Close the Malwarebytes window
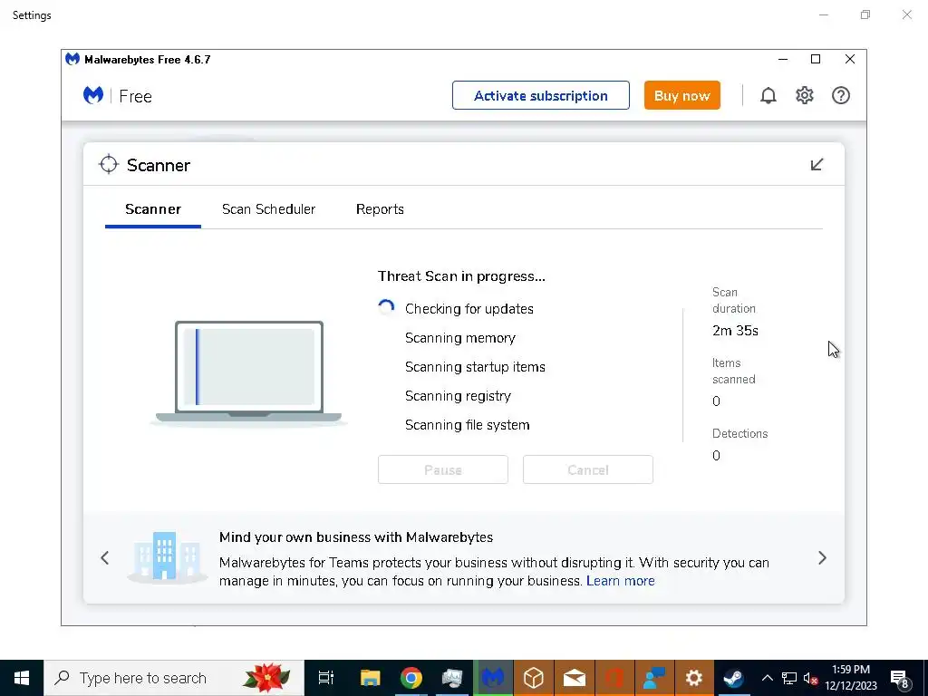The width and height of the screenshot is (928, 696). point(850,59)
